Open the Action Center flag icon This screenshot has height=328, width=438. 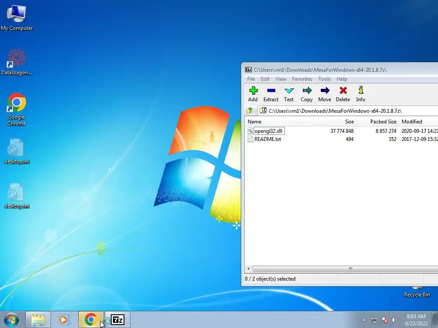click(x=385, y=320)
